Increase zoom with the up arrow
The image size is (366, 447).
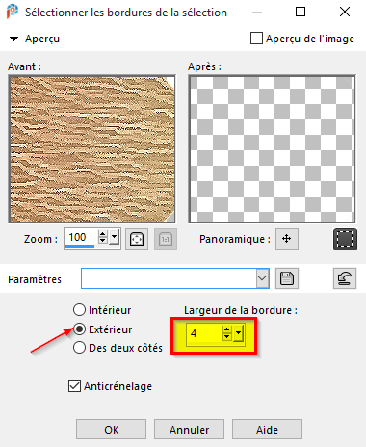(x=102, y=234)
